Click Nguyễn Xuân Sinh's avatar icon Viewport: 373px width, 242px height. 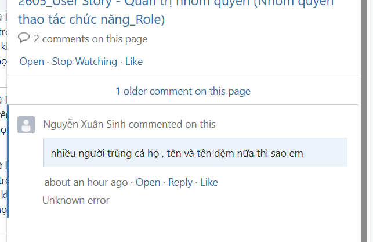(x=26, y=125)
